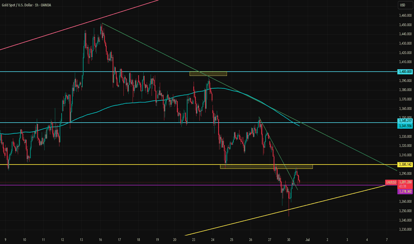
Task: Click the 16 date label on time axis
Action: tap(100, 240)
